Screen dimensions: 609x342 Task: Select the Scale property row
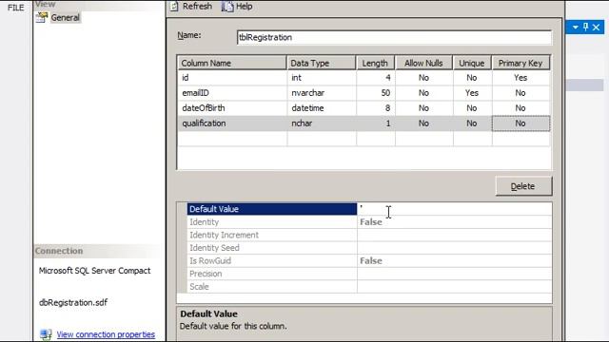click(369, 287)
